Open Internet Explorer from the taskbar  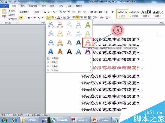click(15, 120)
